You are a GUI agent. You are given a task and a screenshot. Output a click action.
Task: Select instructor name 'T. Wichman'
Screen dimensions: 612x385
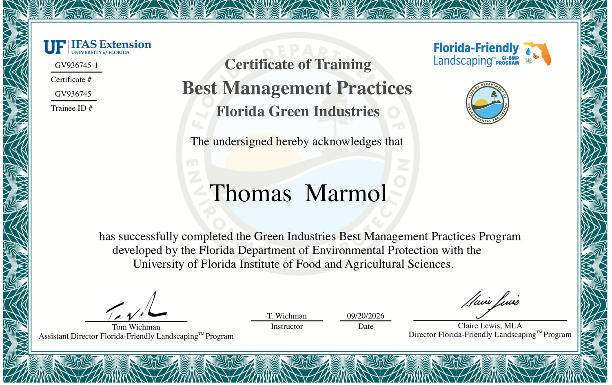287,316
